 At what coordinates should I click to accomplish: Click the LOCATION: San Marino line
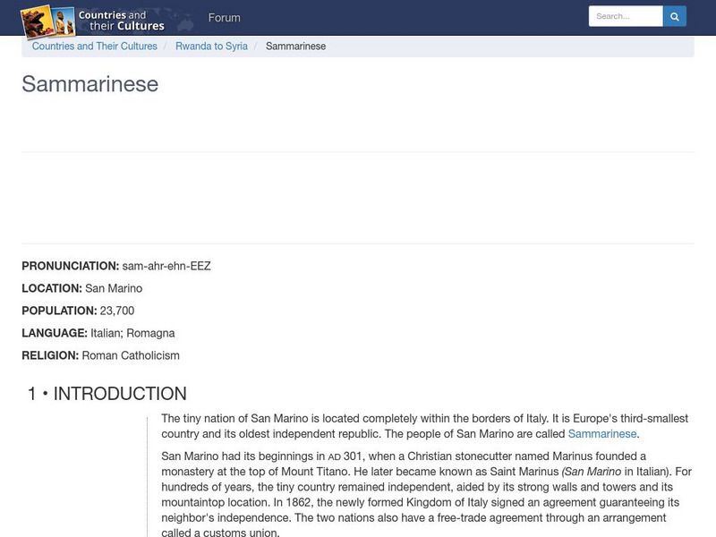[82, 288]
